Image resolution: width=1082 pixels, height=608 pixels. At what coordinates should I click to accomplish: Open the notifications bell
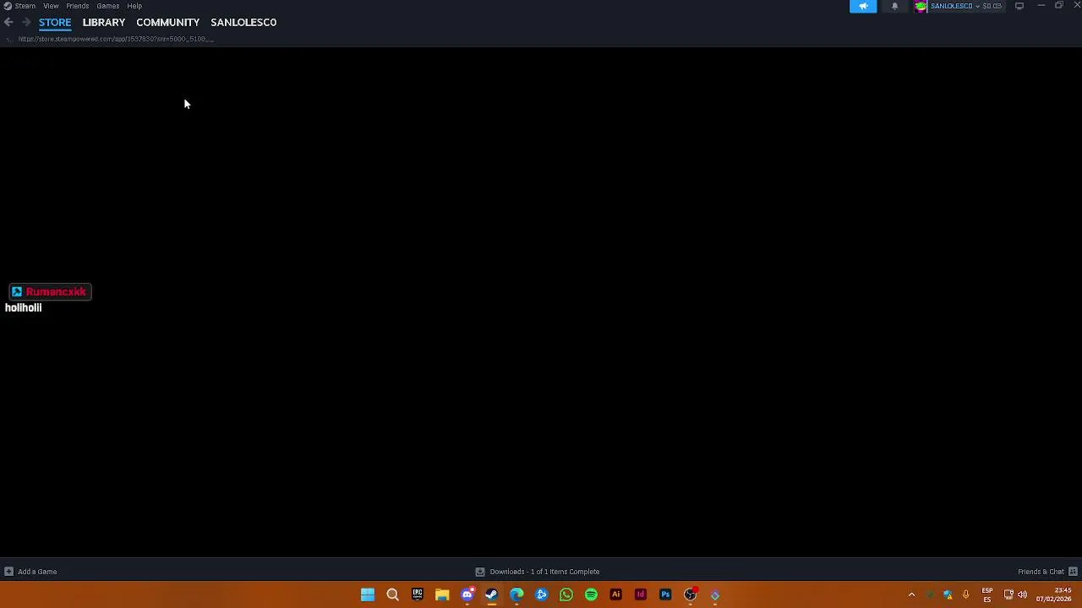pos(894,6)
